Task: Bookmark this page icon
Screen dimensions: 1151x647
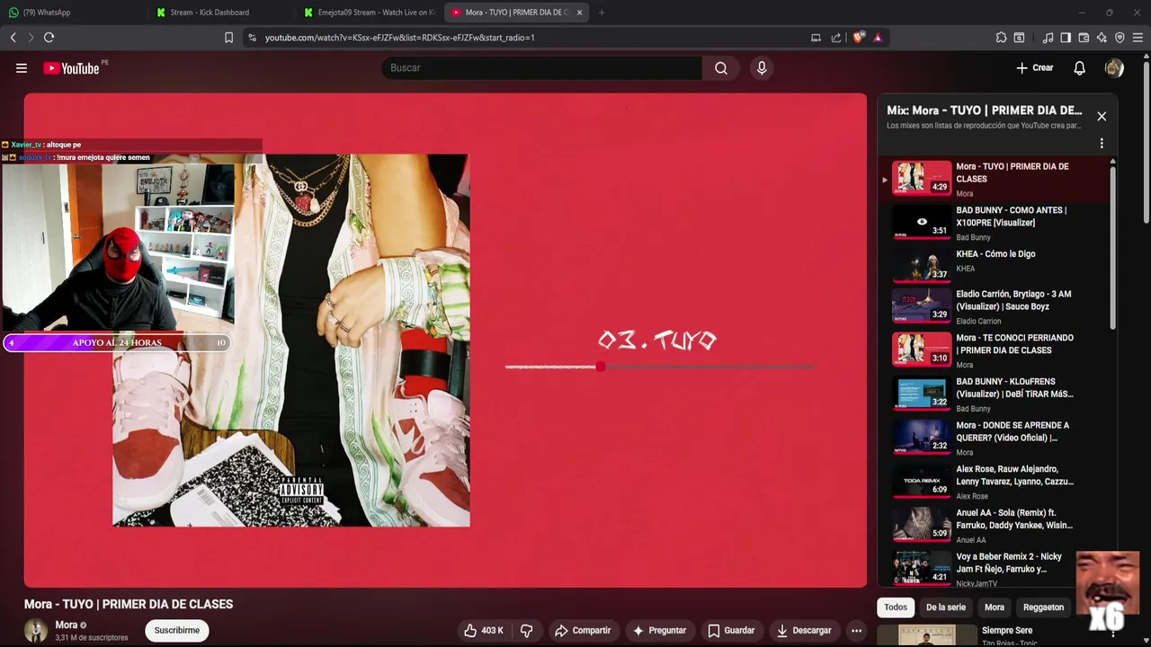Action: [x=228, y=38]
